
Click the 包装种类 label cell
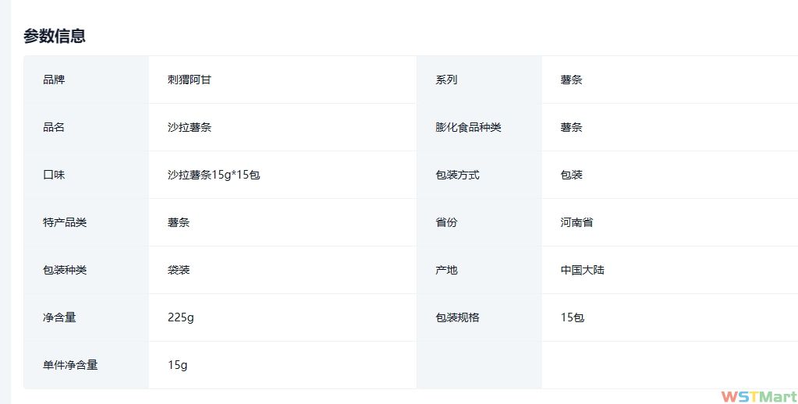coord(65,270)
